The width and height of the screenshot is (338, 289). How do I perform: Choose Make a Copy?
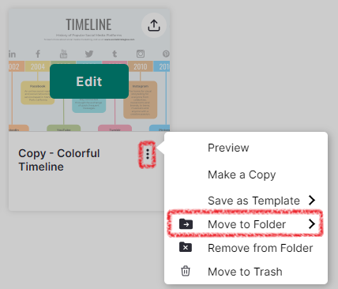242,175
